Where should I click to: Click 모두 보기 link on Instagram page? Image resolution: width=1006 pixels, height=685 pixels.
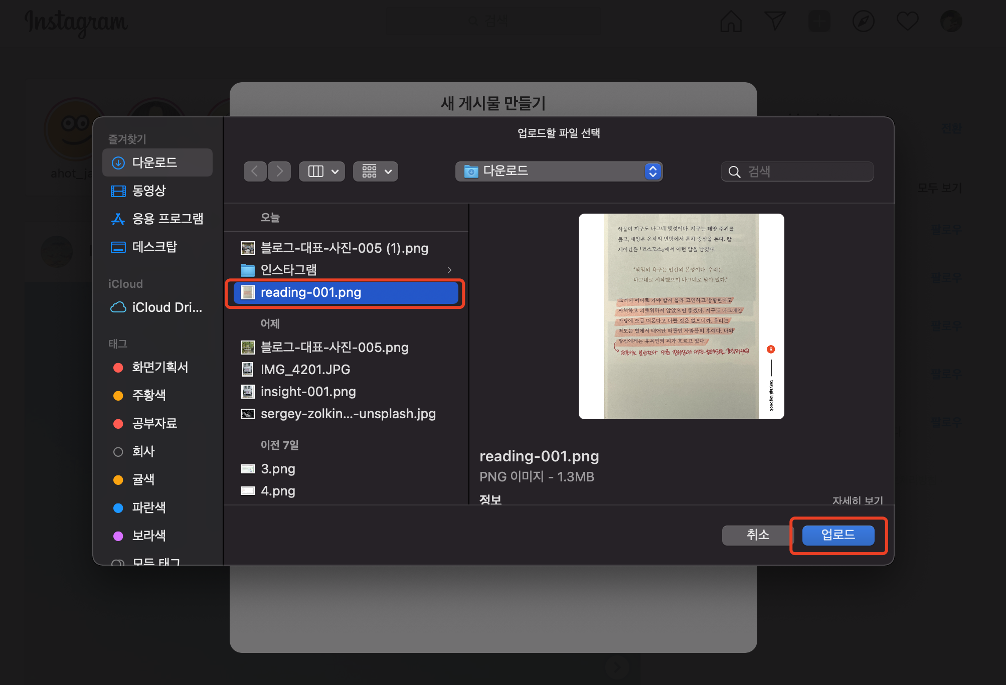click(940, 188)
